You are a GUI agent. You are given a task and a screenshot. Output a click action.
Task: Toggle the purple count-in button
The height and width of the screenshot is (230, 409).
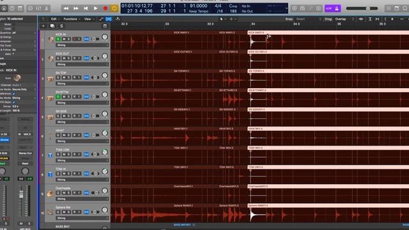pyautogui.click(x=329, y=8)
